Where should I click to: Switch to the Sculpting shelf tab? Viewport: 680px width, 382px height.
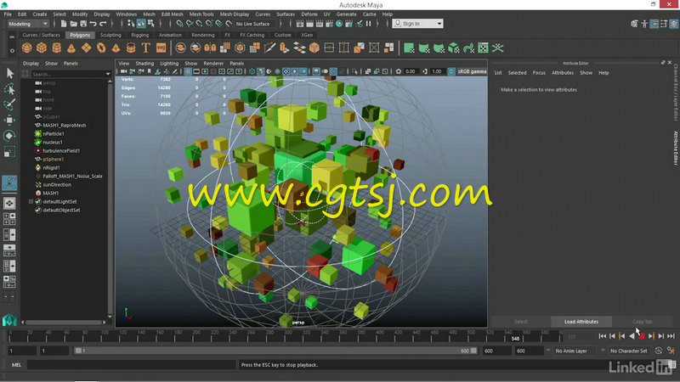(x=110, y=35)
